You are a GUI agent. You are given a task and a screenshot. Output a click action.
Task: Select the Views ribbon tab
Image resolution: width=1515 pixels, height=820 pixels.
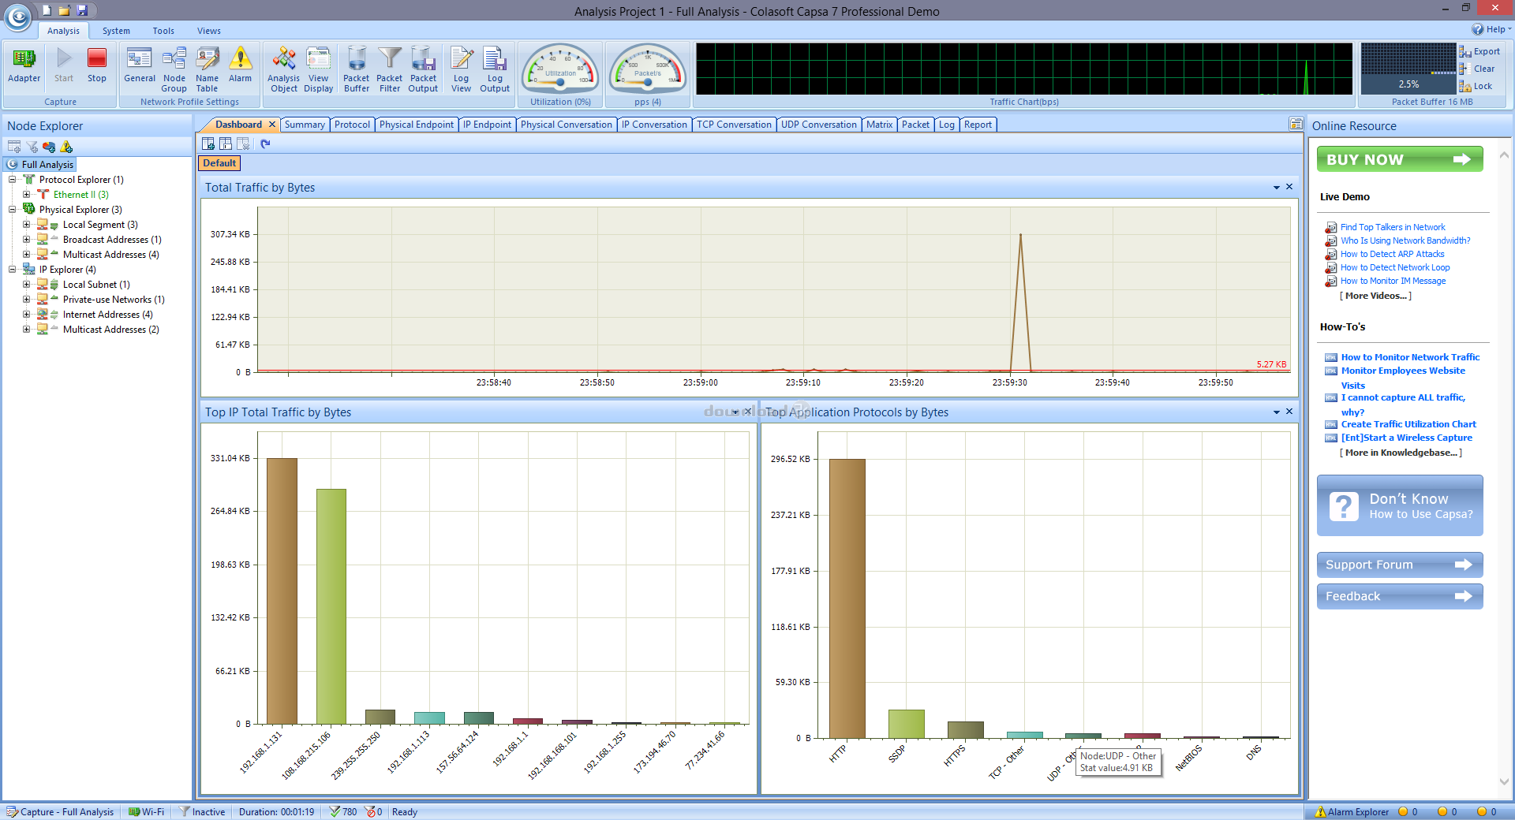(208, 31)
